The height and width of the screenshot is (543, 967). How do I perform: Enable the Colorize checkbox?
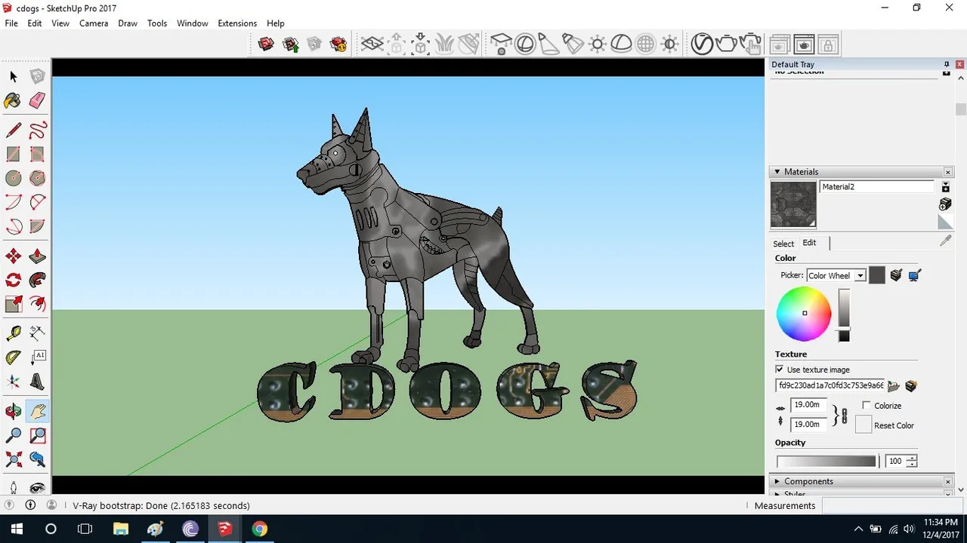point(867,406)
